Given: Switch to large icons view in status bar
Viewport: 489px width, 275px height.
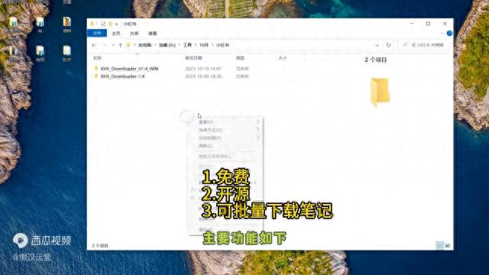Looking at the screenshot, I should (x=448, y=246).
